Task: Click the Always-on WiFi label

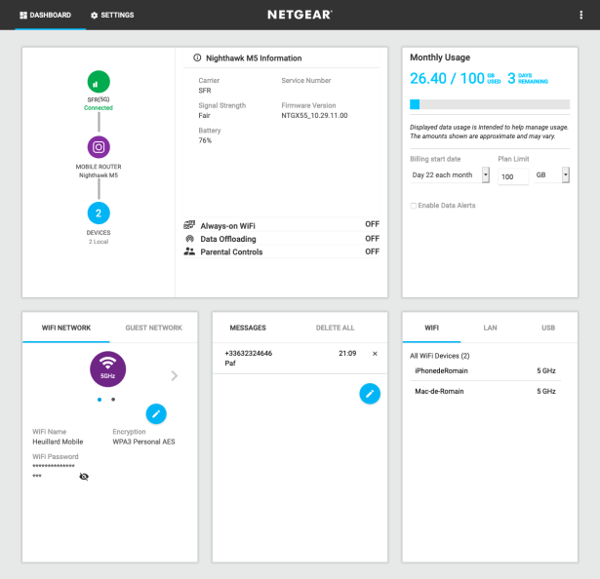Action: (227, 226)
